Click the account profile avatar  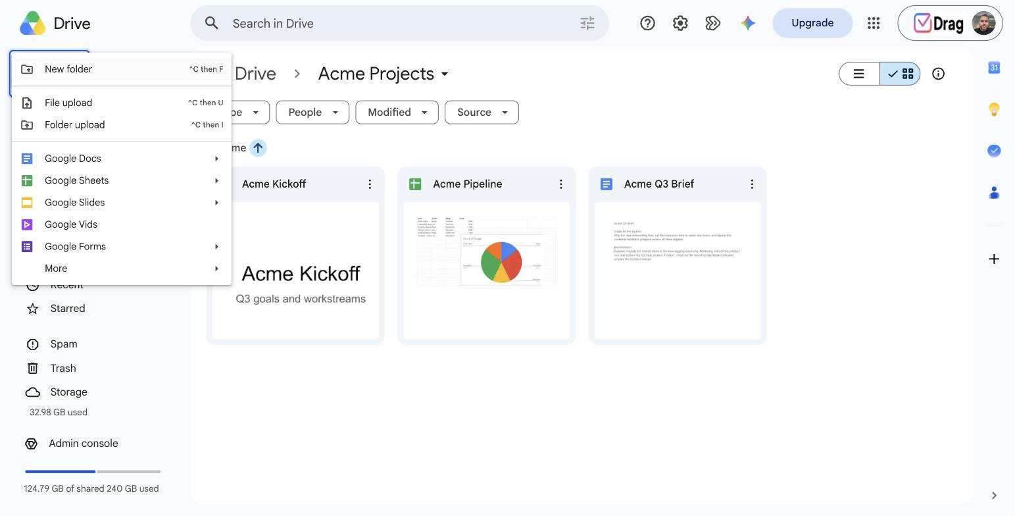click(983, 24)
